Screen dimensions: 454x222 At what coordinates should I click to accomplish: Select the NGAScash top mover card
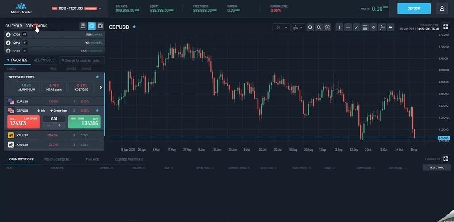[54, 87]
